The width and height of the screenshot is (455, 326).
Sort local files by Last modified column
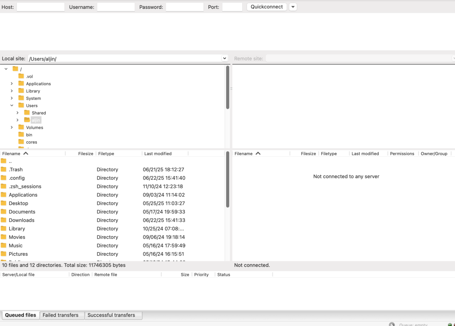coord(158,153)
